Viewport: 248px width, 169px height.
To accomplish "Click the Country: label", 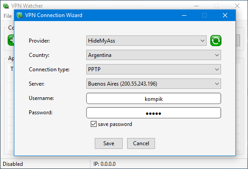I will (x=39, y=55).
